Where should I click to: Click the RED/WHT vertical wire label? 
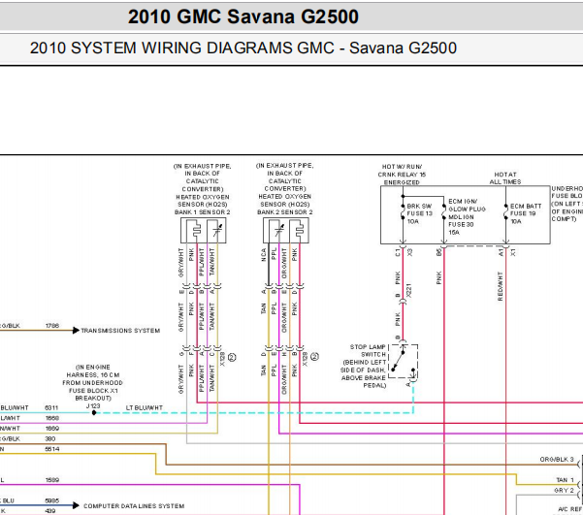[501, 286]
